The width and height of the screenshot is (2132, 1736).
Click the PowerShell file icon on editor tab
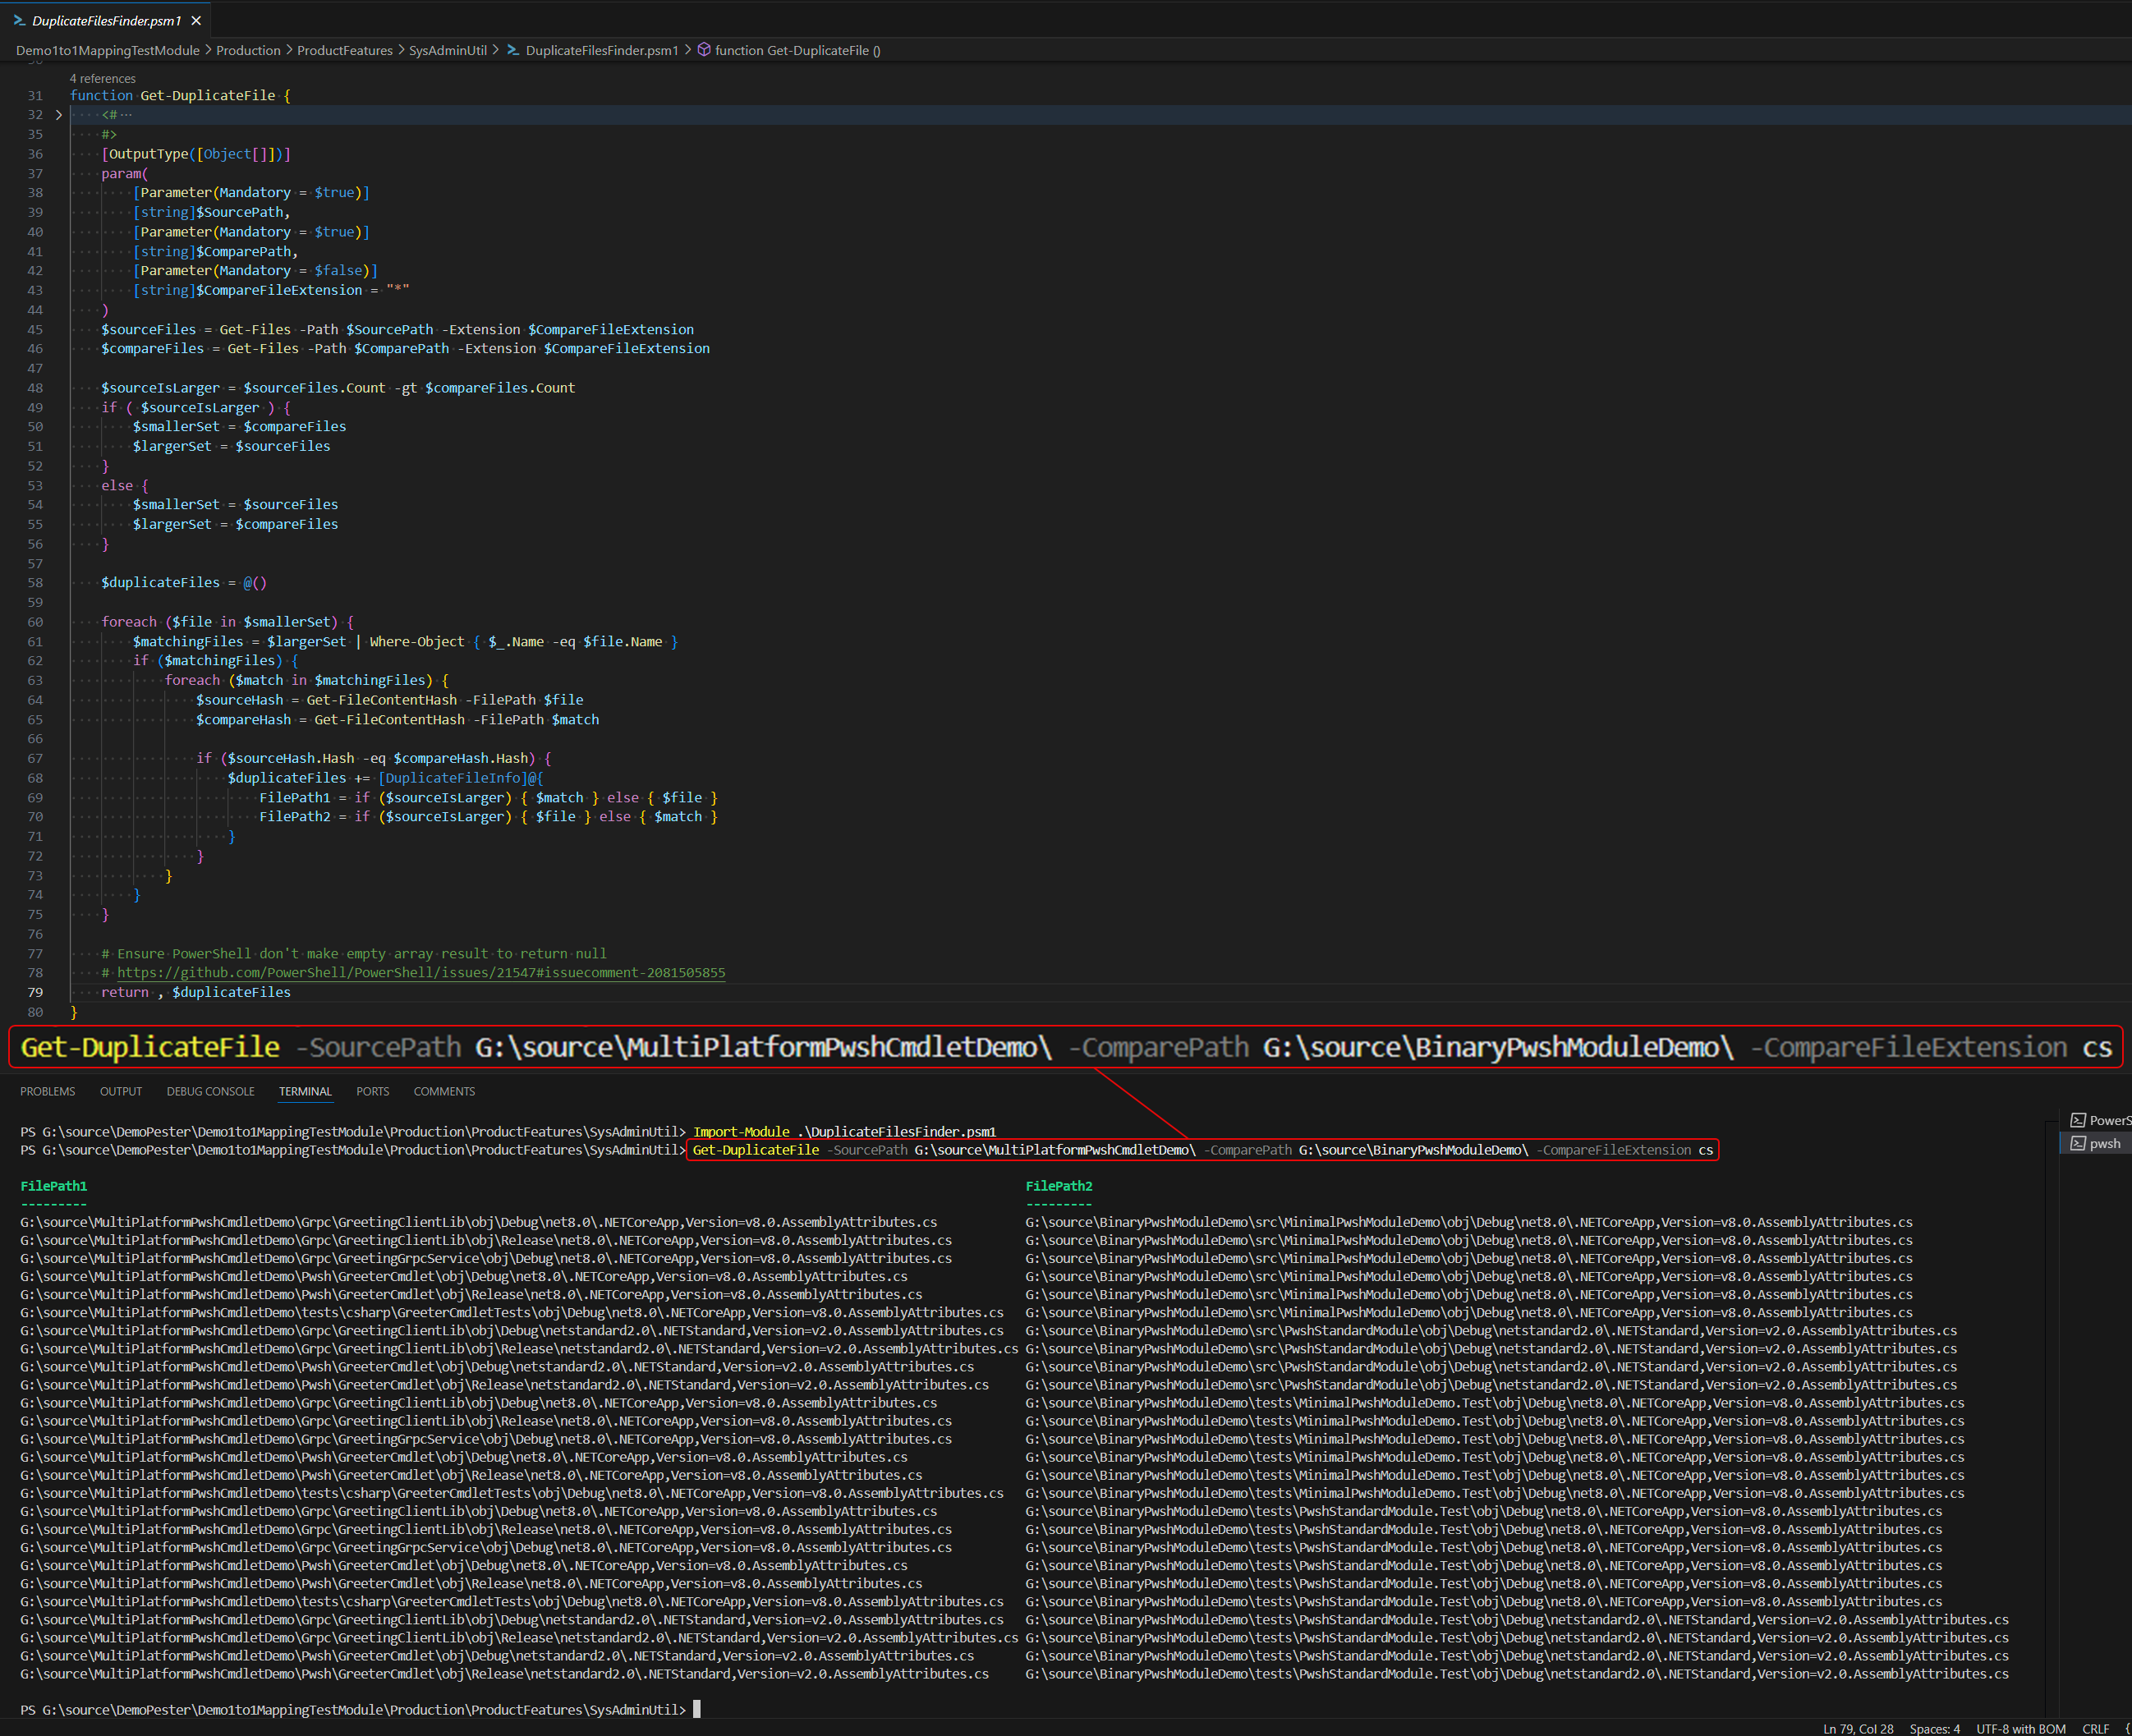(19, 20)
